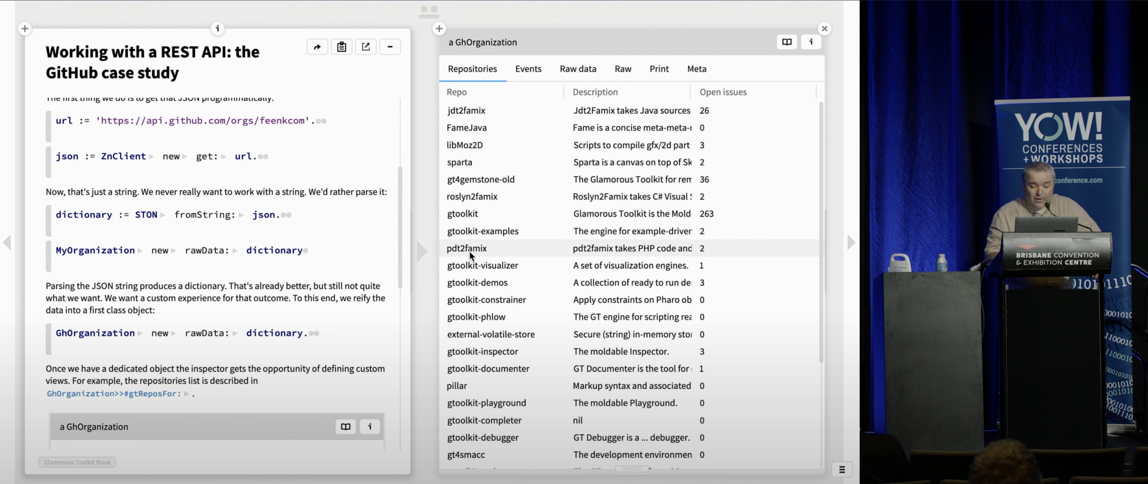Close the GhOrganization inspector pane
Image resolution: width=1148 pixels, height=484 pixels.
[x=824, y=29]
